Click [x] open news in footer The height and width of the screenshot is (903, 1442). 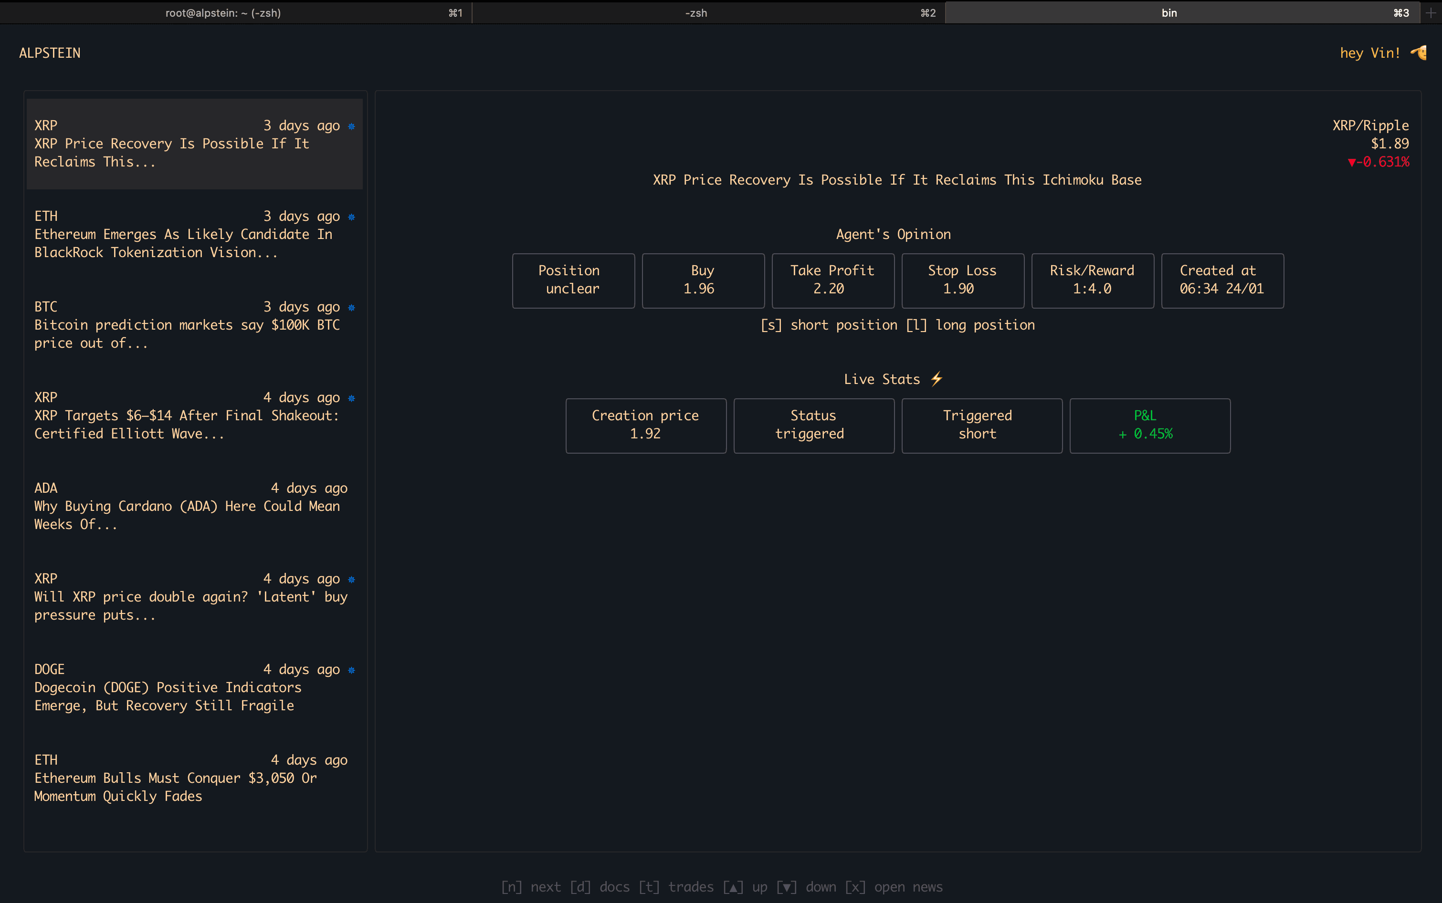[x=894, y=887]
